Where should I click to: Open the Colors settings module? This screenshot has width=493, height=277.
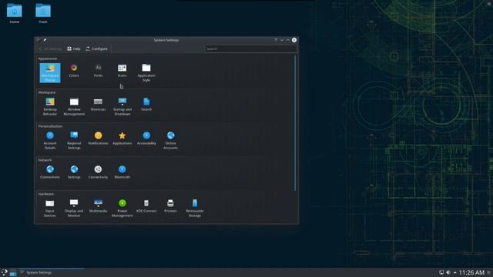pos(74,71)
